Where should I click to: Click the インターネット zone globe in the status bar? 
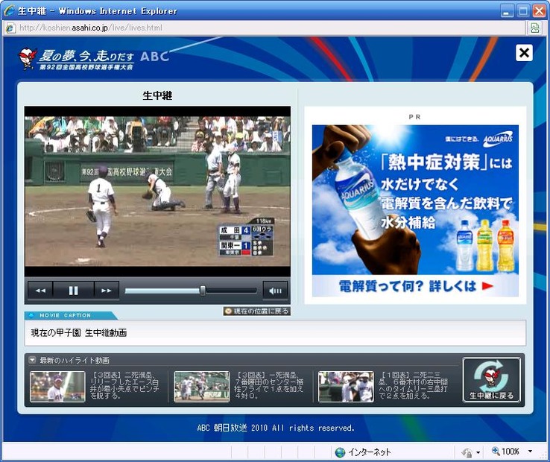[340, 452]
